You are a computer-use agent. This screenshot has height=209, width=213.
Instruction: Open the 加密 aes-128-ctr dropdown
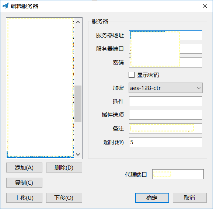click(x=165, y=88)
